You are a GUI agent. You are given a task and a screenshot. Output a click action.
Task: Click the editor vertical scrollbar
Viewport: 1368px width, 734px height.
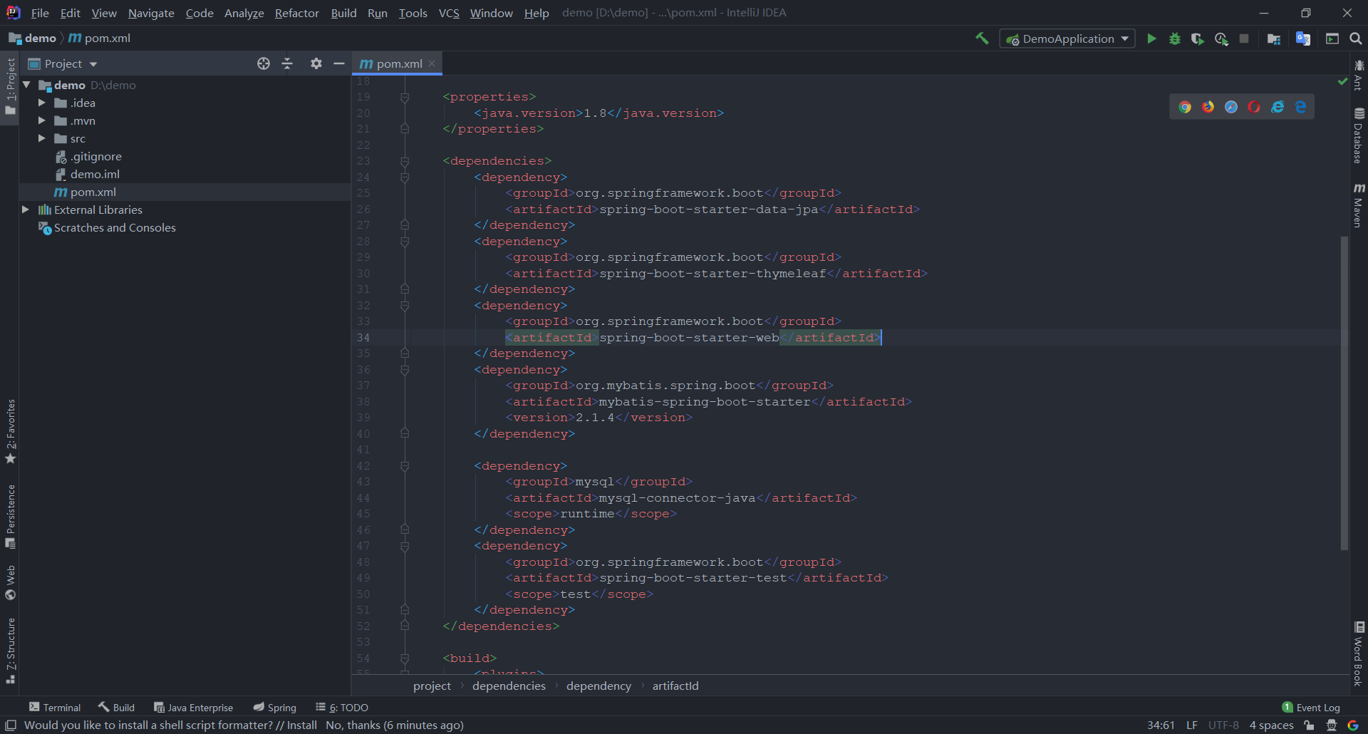(x=1344, y=393)
